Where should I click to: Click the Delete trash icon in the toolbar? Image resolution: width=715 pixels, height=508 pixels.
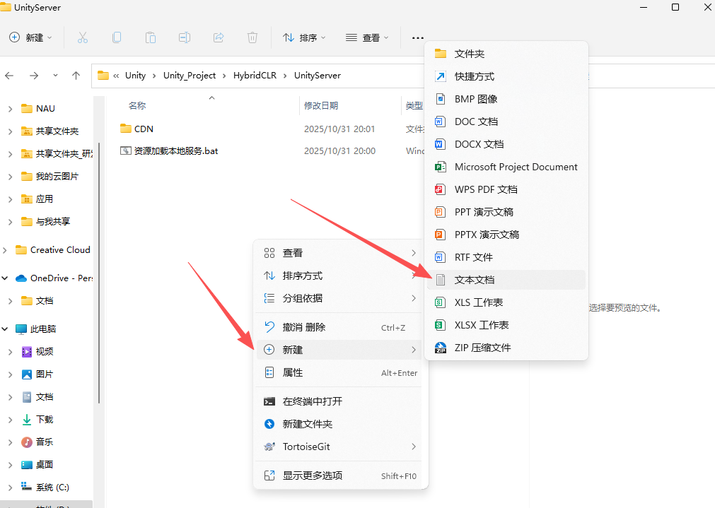pos(252,37)
